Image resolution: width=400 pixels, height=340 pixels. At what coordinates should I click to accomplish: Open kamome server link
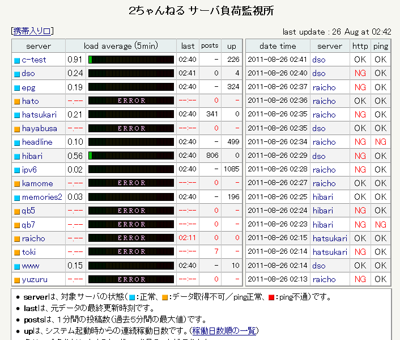point(37,183)
